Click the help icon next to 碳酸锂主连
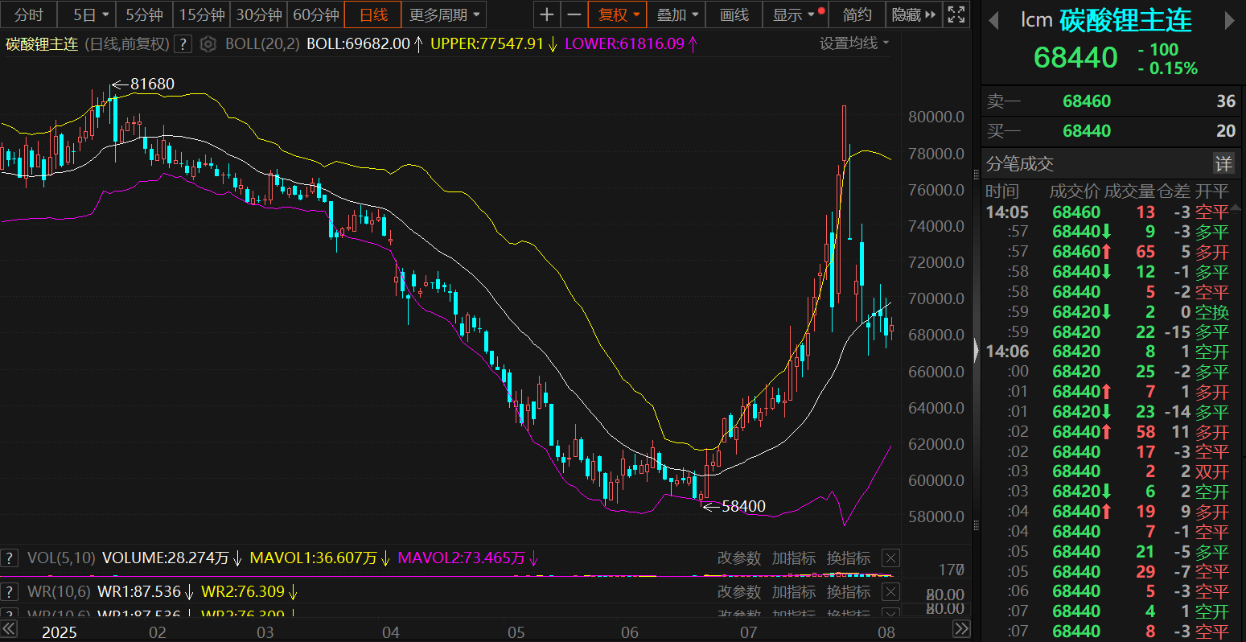 183,44
